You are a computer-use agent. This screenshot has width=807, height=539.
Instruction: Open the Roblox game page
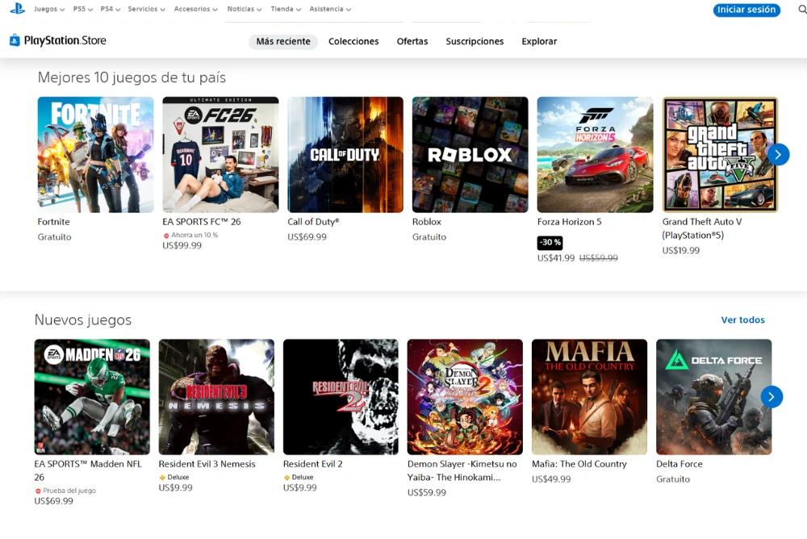(470, 154)
